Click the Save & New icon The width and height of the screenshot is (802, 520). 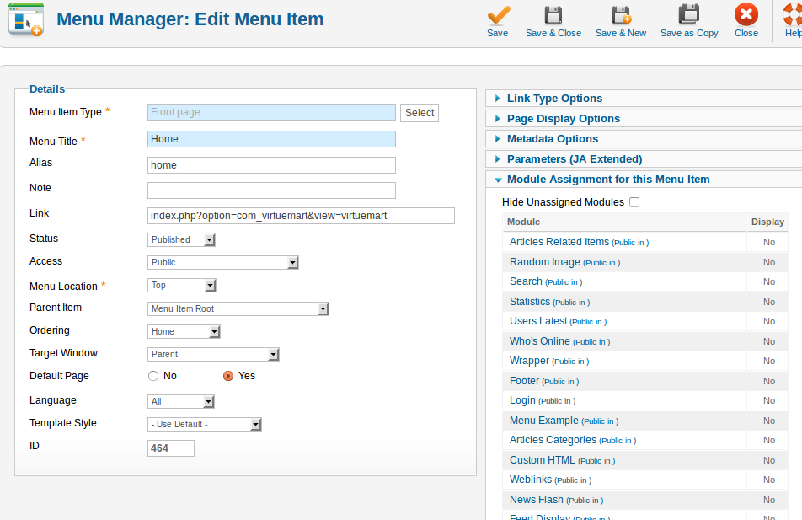coord(621,15)
